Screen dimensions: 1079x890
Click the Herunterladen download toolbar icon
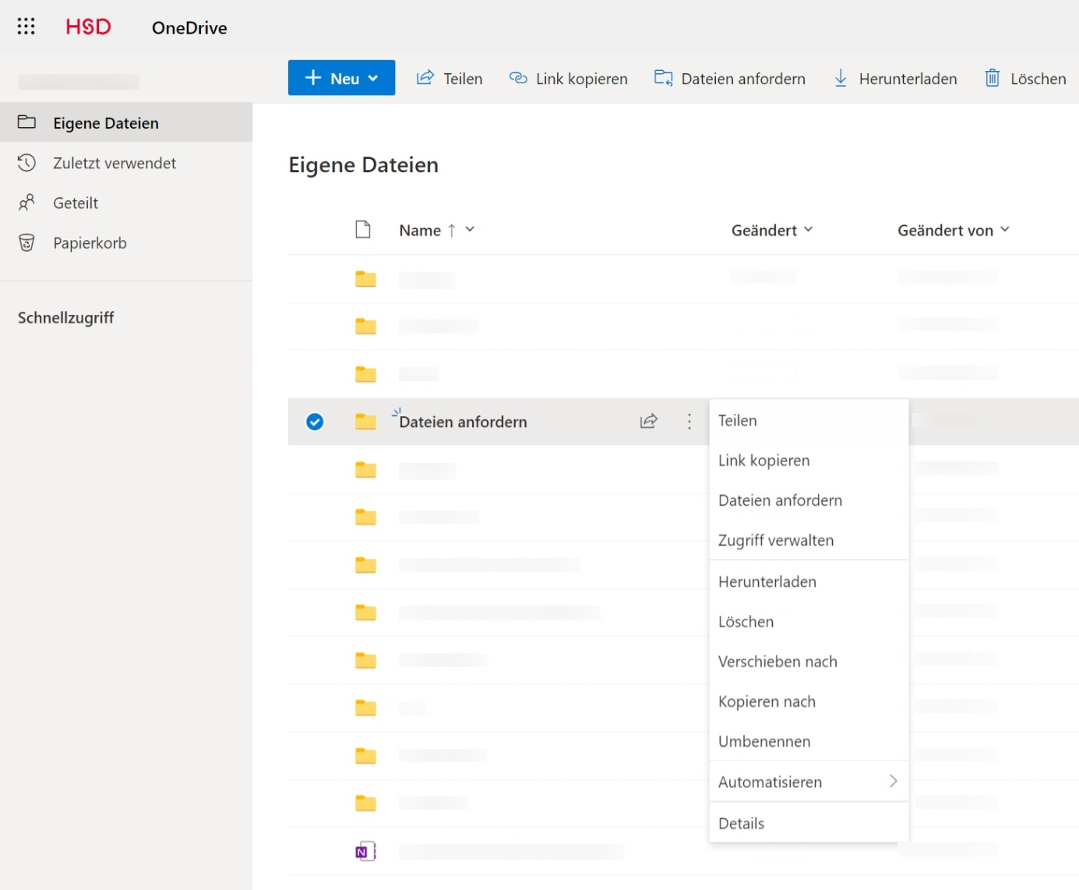pos(841,78)
